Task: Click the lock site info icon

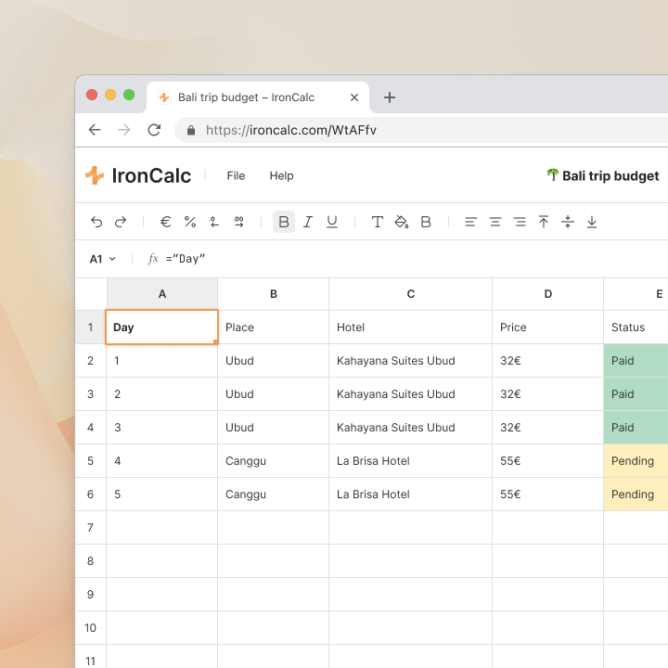Action: point(191,131)
